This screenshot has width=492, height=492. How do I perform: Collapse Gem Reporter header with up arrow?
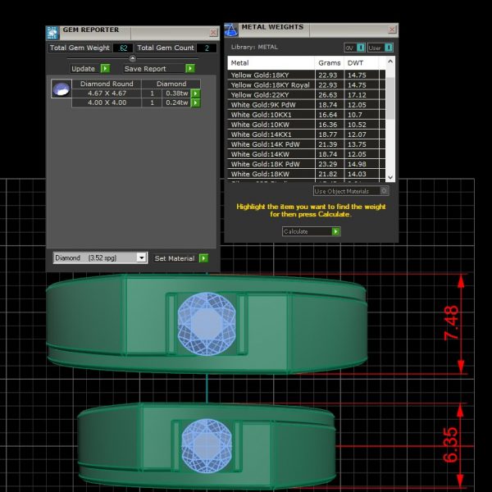pyautogui.click(x=132, y=58)
